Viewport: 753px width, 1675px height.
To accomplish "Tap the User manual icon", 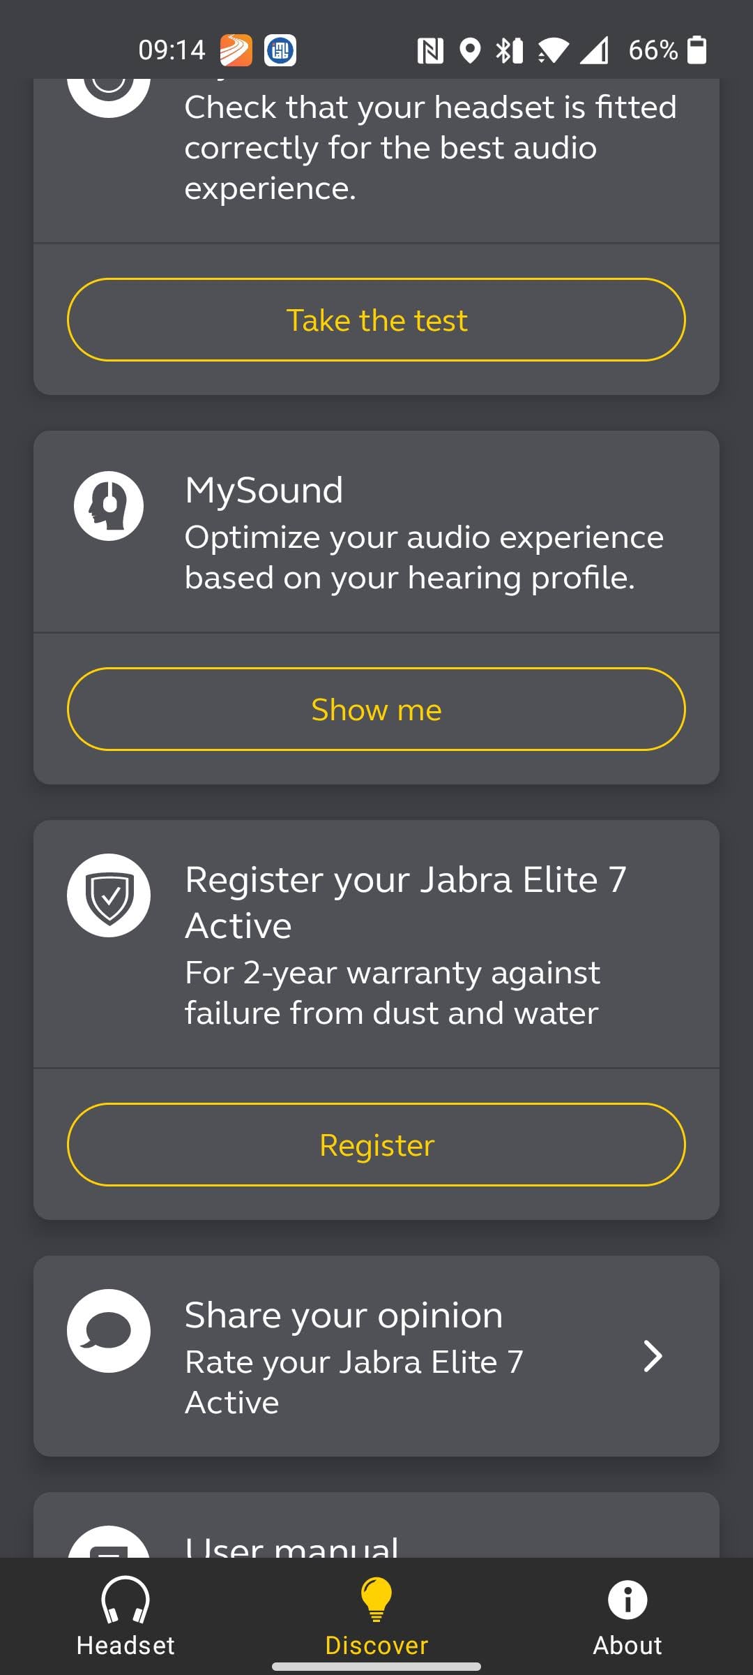I will pos(109,1544).
